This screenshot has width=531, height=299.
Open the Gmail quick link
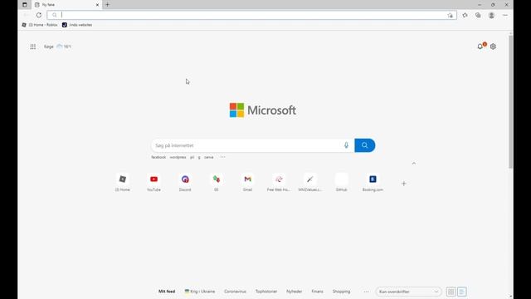coord(247,183)
